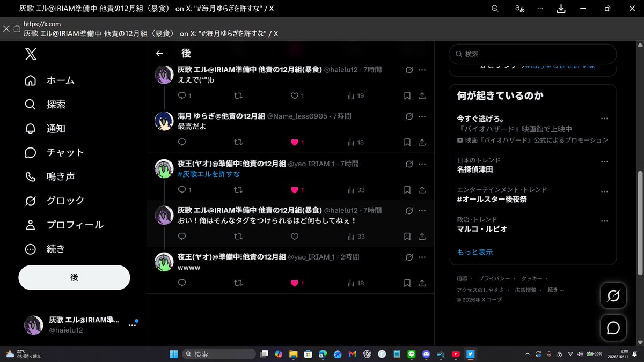Share the おい！俺はそんなタグ post

click(x=422, y=236)
